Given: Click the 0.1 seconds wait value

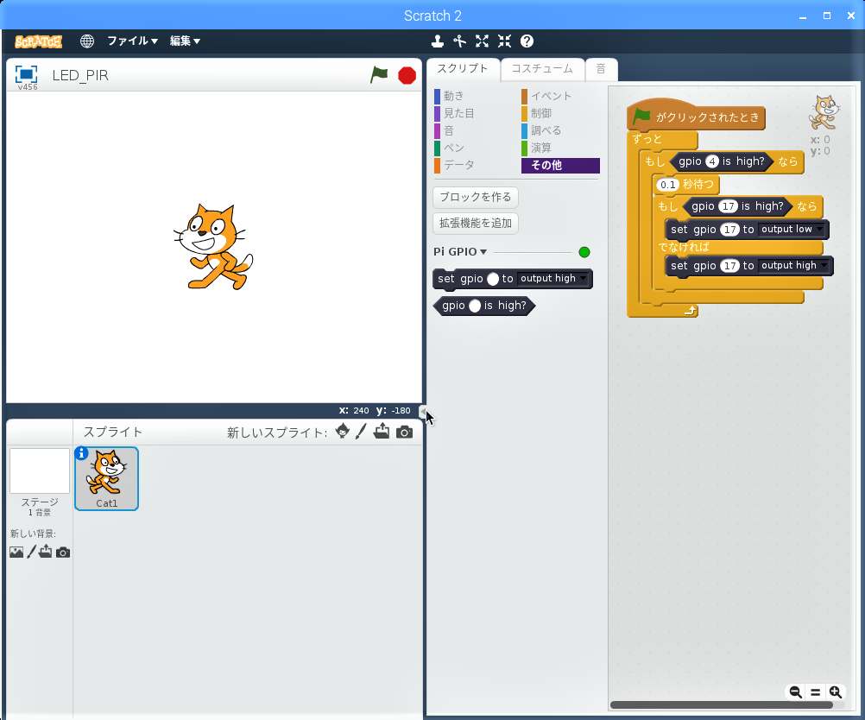Looking at the screenshot, I should click(667, 185).
